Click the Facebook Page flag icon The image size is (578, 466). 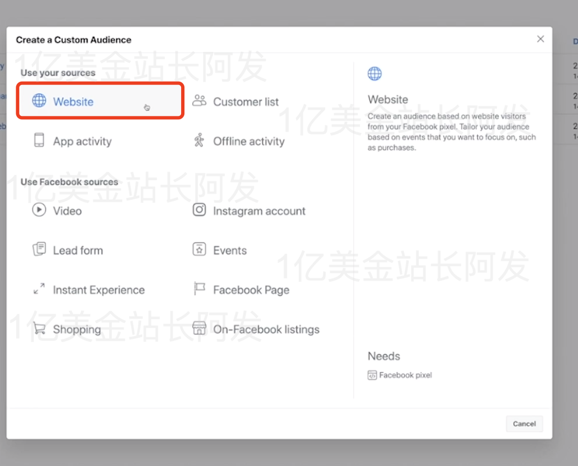[200, 289]
